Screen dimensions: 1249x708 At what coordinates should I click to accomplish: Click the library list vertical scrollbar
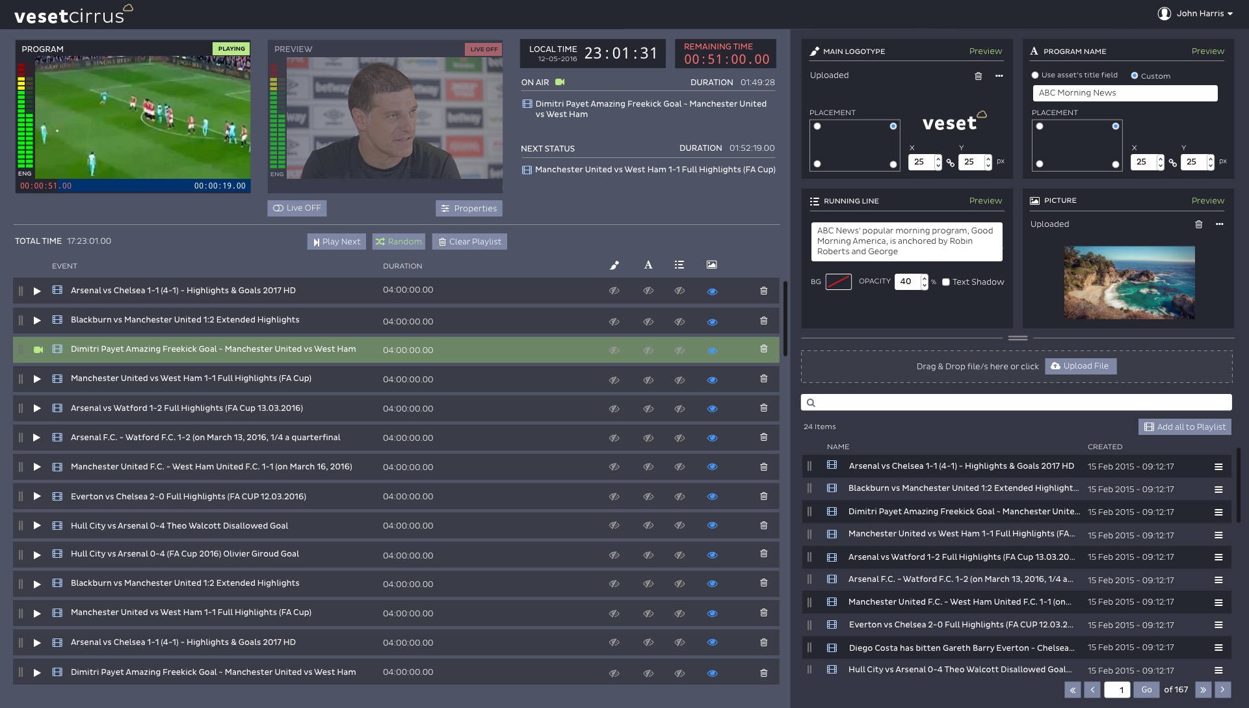point(1238,484)
